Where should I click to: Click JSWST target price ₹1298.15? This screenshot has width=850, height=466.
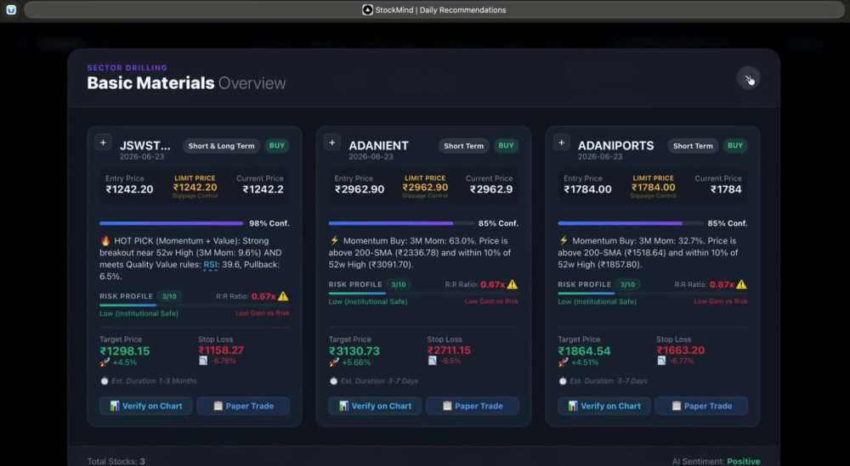pos(125,351)
